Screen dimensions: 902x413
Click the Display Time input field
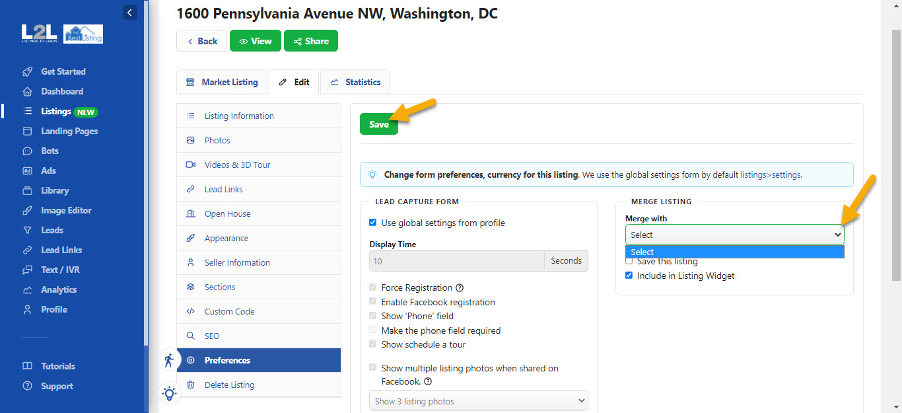pos(456,261)
